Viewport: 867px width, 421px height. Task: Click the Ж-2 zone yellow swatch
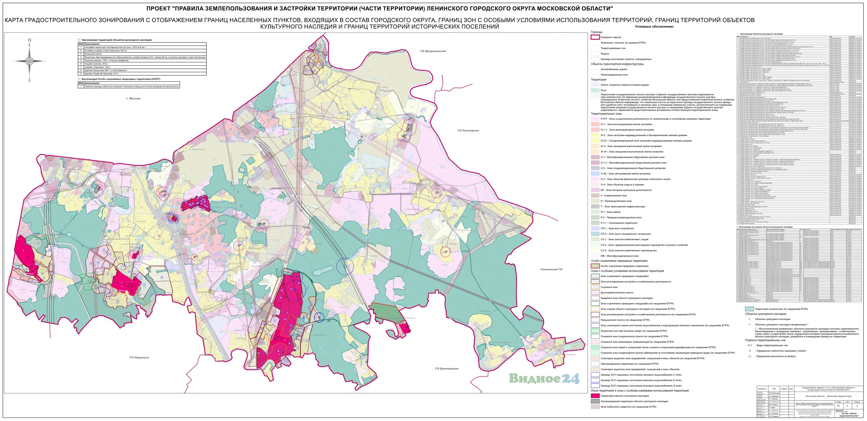pyautogui.click(x=595, y=135)
